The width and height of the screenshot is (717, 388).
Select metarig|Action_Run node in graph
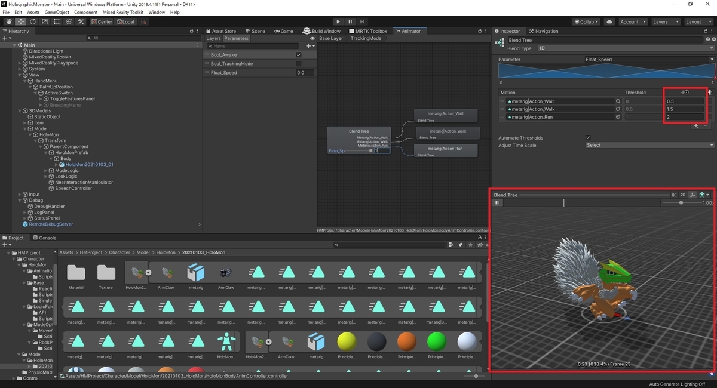point(447,150)
